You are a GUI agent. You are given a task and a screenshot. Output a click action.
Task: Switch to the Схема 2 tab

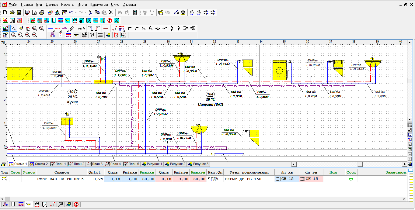(x=38, y=164)
